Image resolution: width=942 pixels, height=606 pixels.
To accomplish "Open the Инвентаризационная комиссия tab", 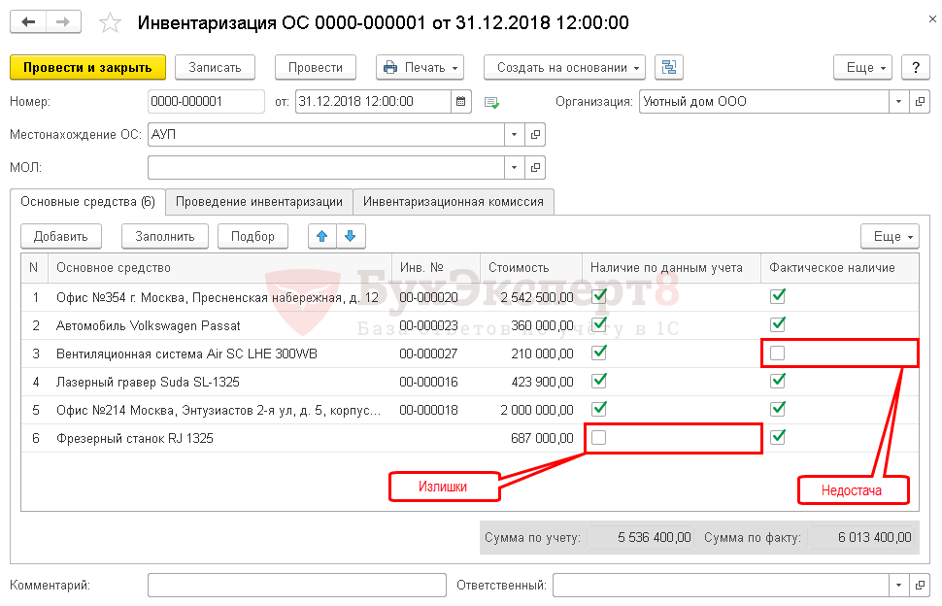I will click(454, 202).
